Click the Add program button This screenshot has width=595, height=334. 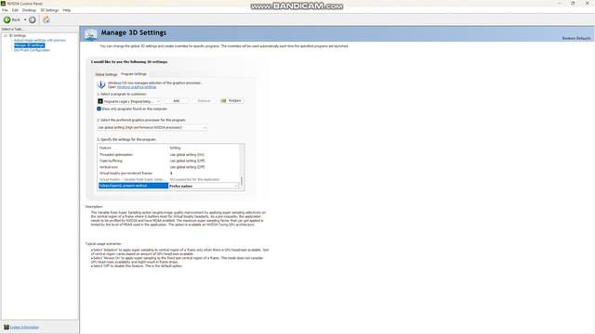176,101
